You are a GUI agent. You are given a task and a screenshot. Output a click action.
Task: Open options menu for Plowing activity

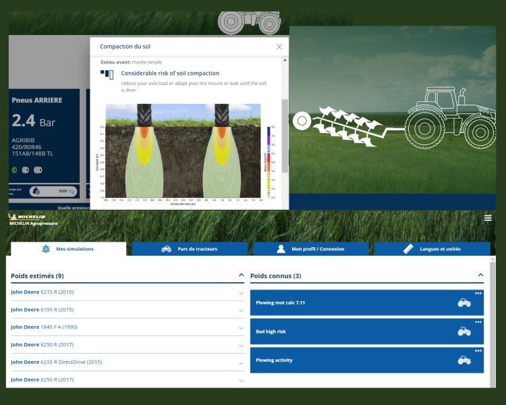pyautogui.click(x=478, y=351)
